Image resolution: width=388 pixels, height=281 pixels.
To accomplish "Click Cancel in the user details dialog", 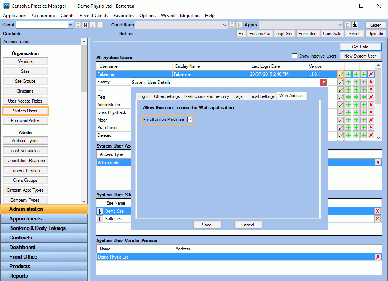I will pos(248,225).
